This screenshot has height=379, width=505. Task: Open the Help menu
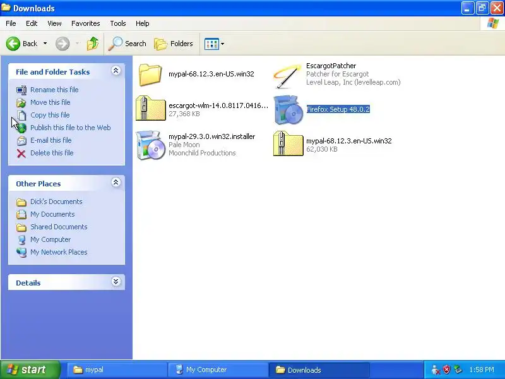coord(143,23)
